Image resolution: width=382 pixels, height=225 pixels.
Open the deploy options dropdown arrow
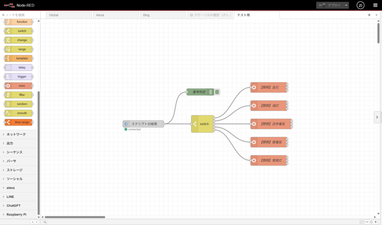(x=346, y=5)
